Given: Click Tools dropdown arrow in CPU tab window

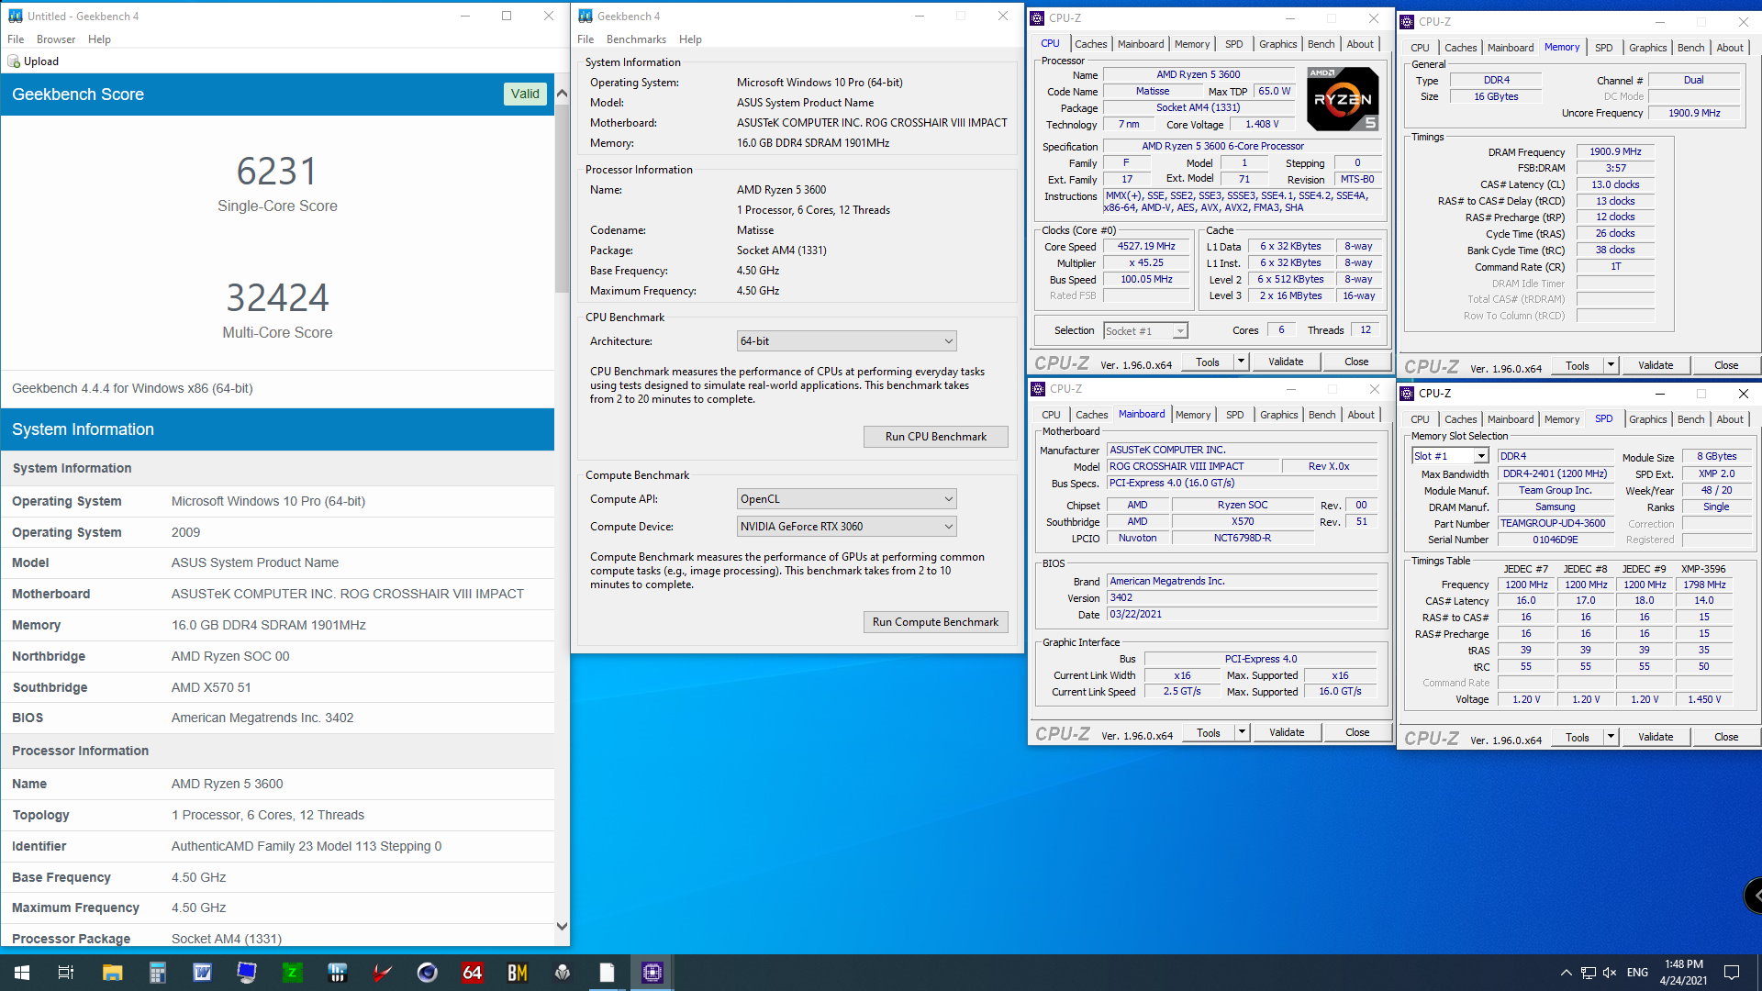Looking at the screenshot, I should [x=1241, y=362].
